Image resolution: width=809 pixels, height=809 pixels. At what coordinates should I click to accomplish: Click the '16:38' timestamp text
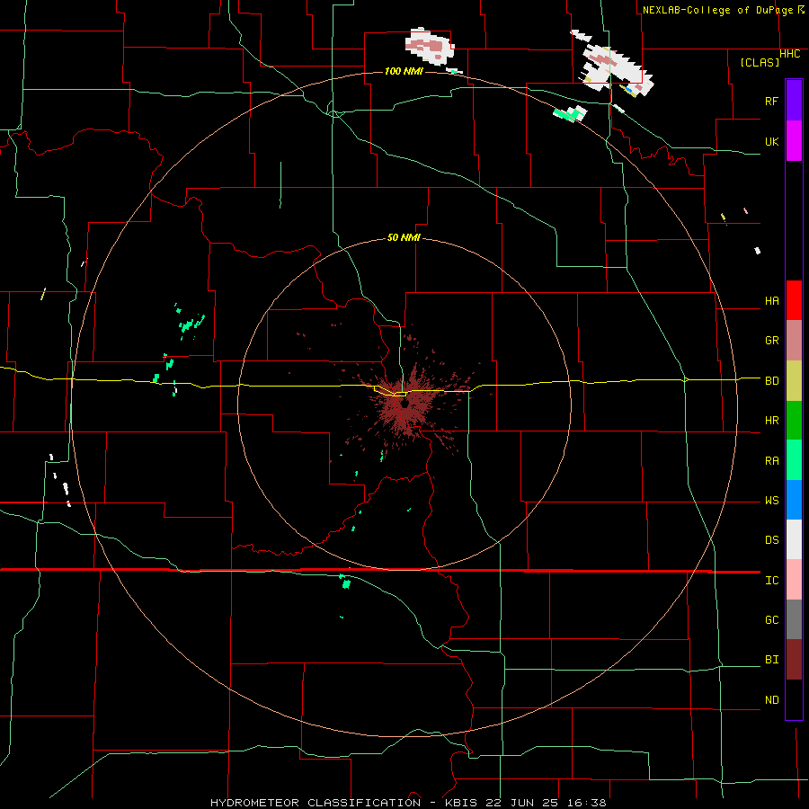(x=586, y=803)
